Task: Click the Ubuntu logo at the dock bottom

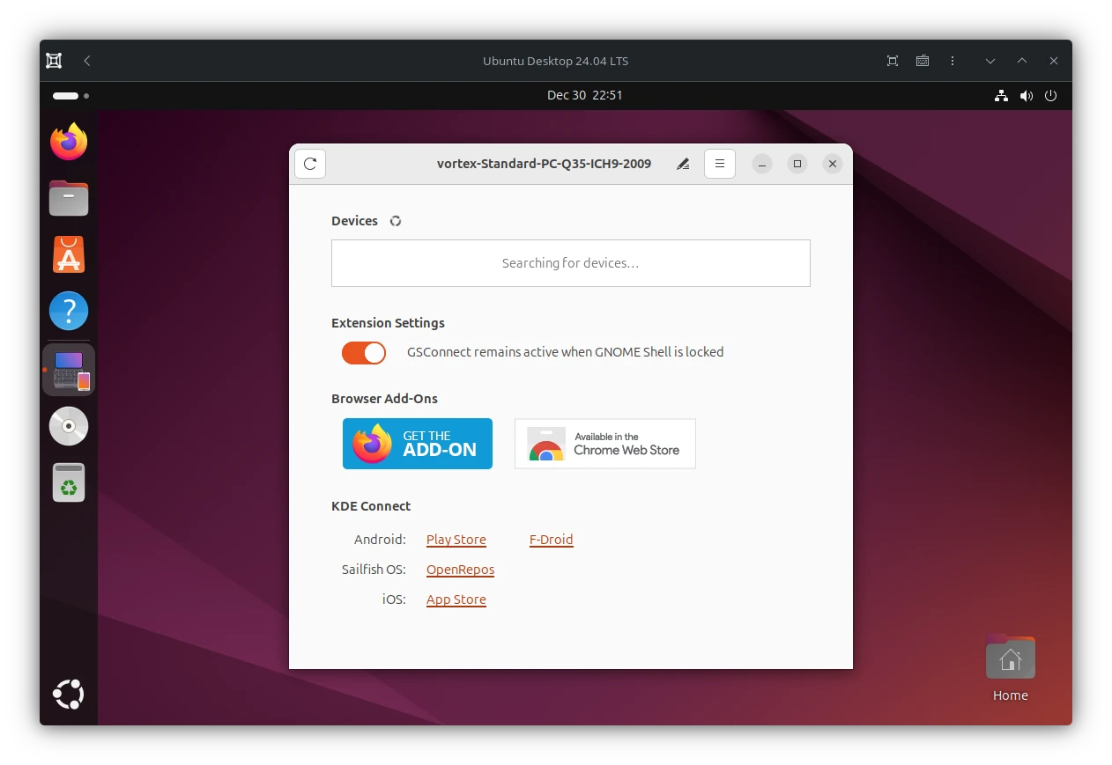Action: click(x=68, y=695)
